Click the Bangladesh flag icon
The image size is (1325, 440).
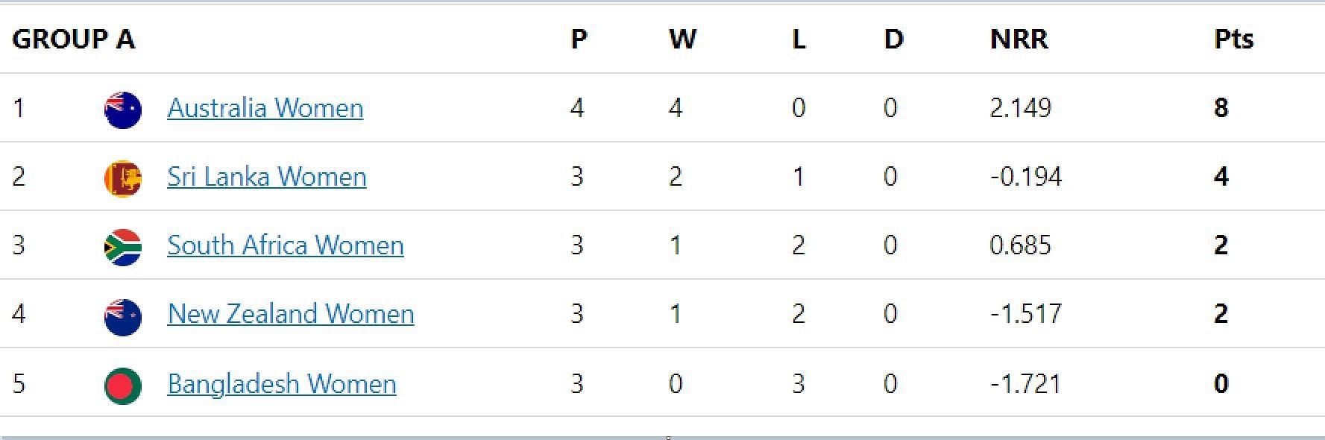(123, 386)
